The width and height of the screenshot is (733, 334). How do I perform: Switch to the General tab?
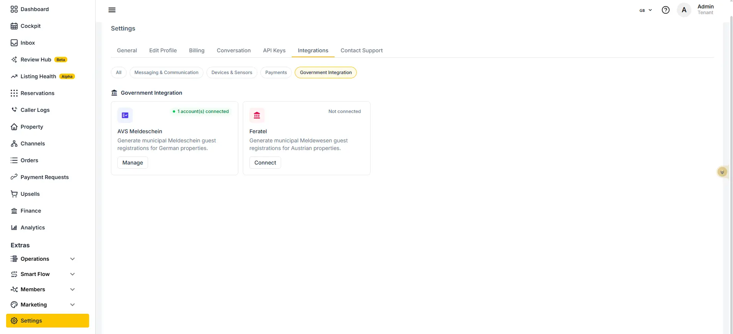pyautogui.click(x=127, y=50)
